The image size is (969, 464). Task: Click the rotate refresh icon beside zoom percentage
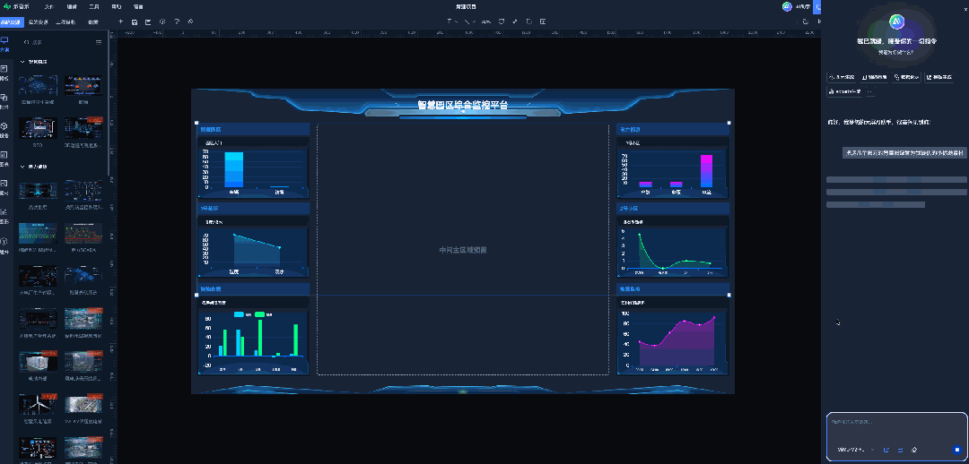(x=502, y=21)
